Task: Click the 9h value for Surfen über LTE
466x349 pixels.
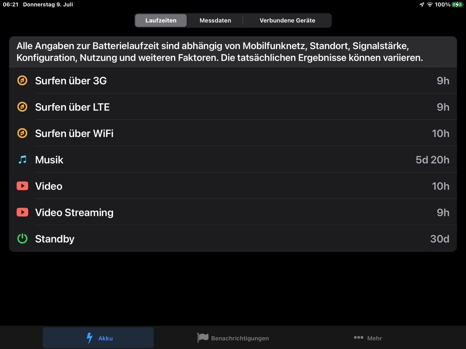Action: (x=443, y=107)
